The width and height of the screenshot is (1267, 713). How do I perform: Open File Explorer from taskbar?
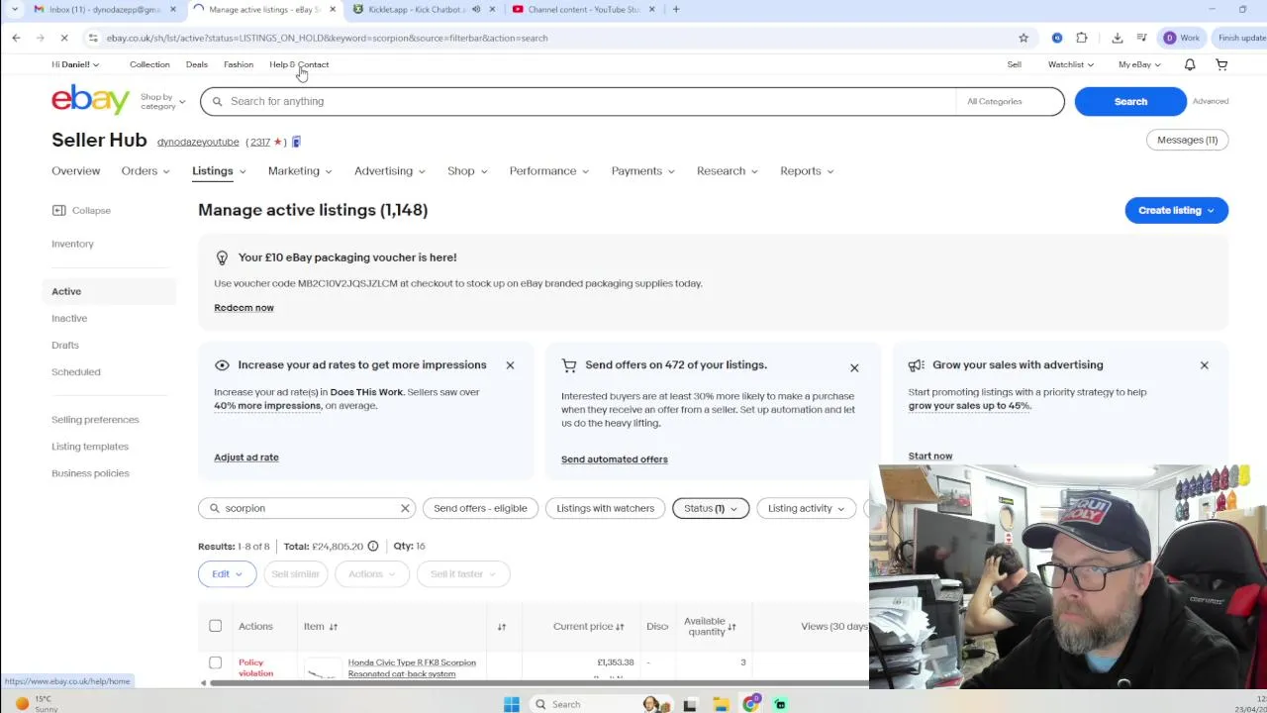click(x=721, y=704)
